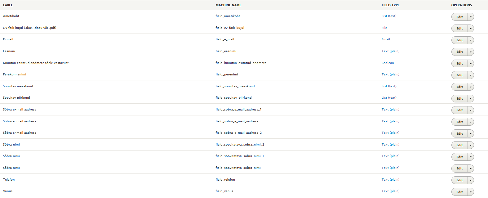Open dropdown arrow in field_soovitatava_sobra_nimi row
The width and height of the screenshot is (488, 198).
click(x=470, y=169)
